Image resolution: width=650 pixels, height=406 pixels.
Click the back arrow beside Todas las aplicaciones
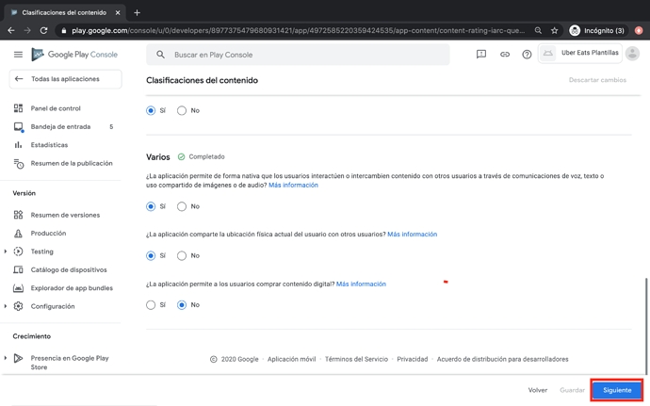[19, 79]
